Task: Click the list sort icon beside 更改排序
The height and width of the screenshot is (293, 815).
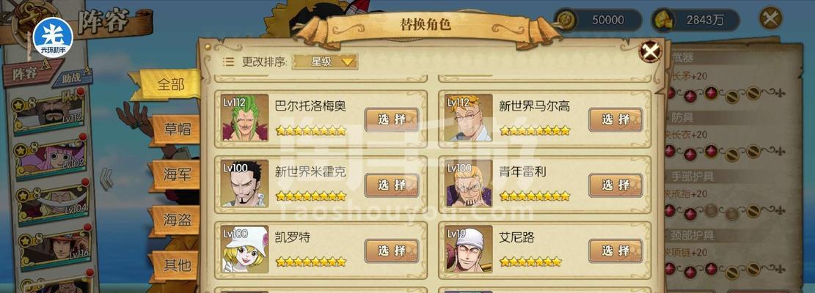Action: click(228, 62)
